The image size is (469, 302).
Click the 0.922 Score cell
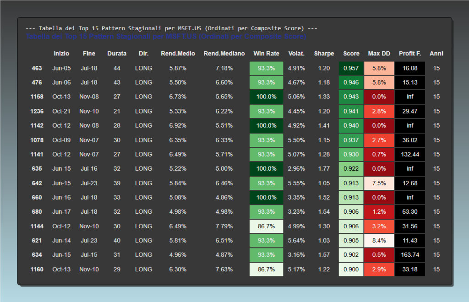pos(351,168)
